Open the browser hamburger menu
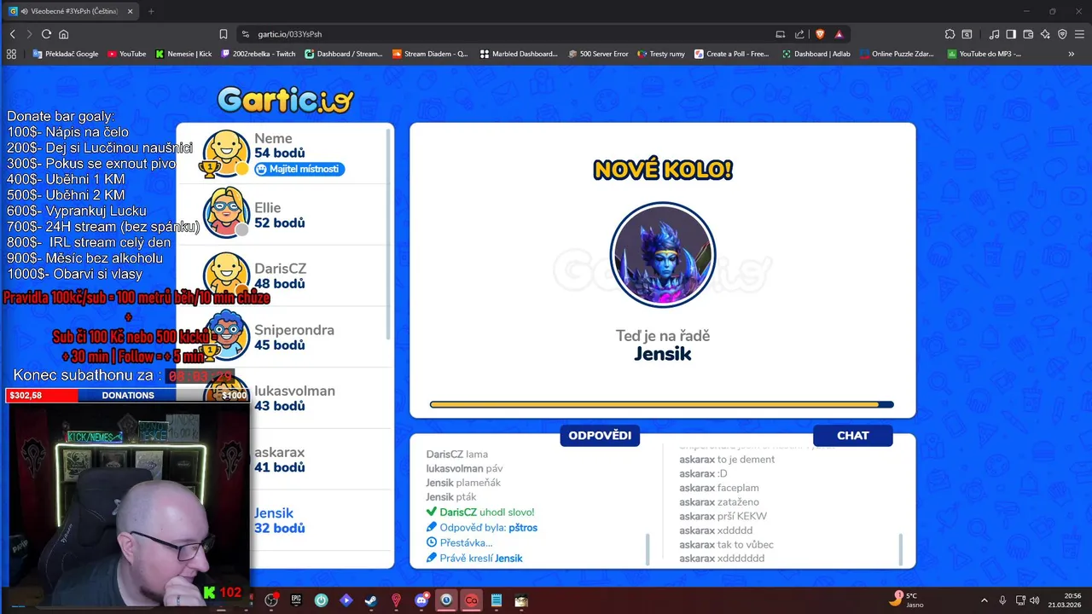Viewport: 1092px width, 614px height. pos(1079,34)
